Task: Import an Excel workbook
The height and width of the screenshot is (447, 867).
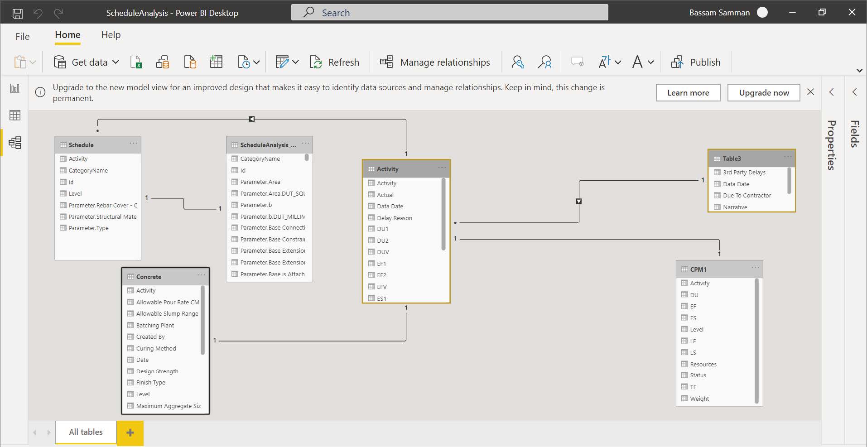Action: tap(136, 62)
